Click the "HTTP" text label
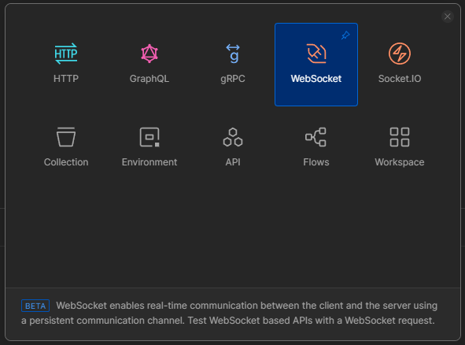The image size is (465, 345). pyautogui.click(x=66, y=79)
